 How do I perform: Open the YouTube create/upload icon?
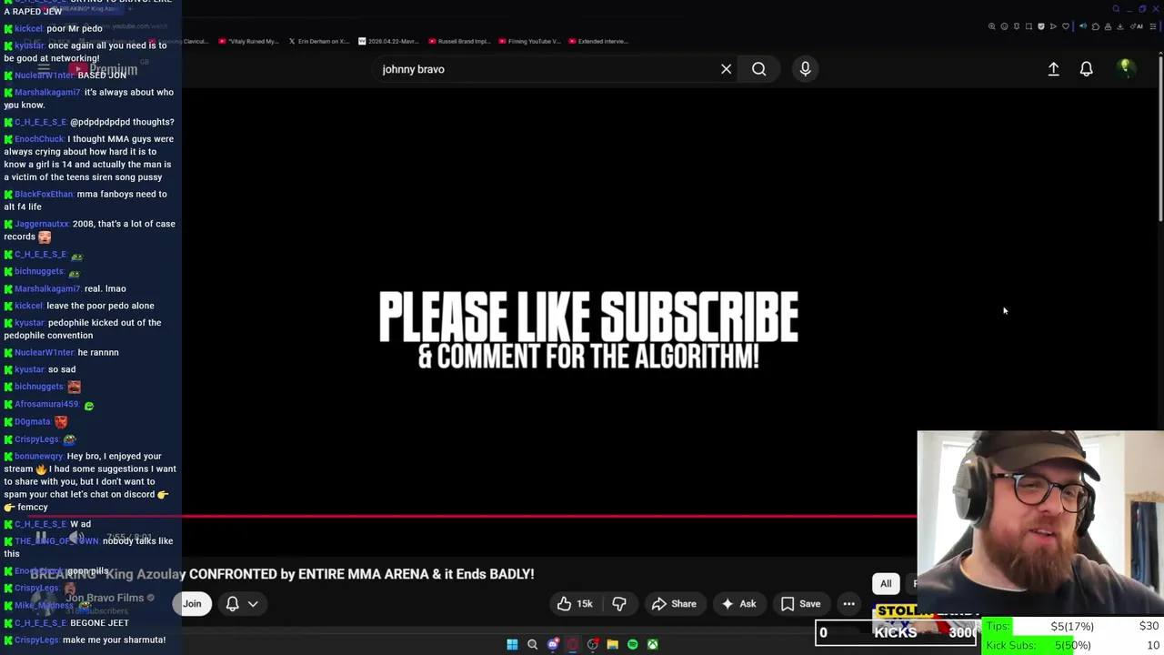coord(1053,69)
